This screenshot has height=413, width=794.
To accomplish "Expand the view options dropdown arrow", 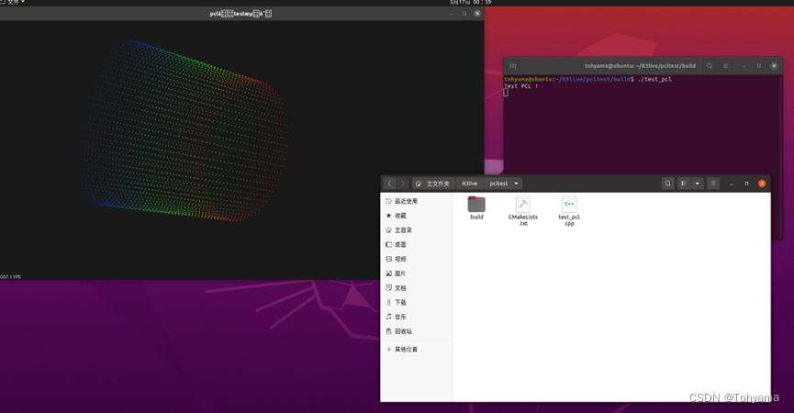I will click(x=698, y=184).
